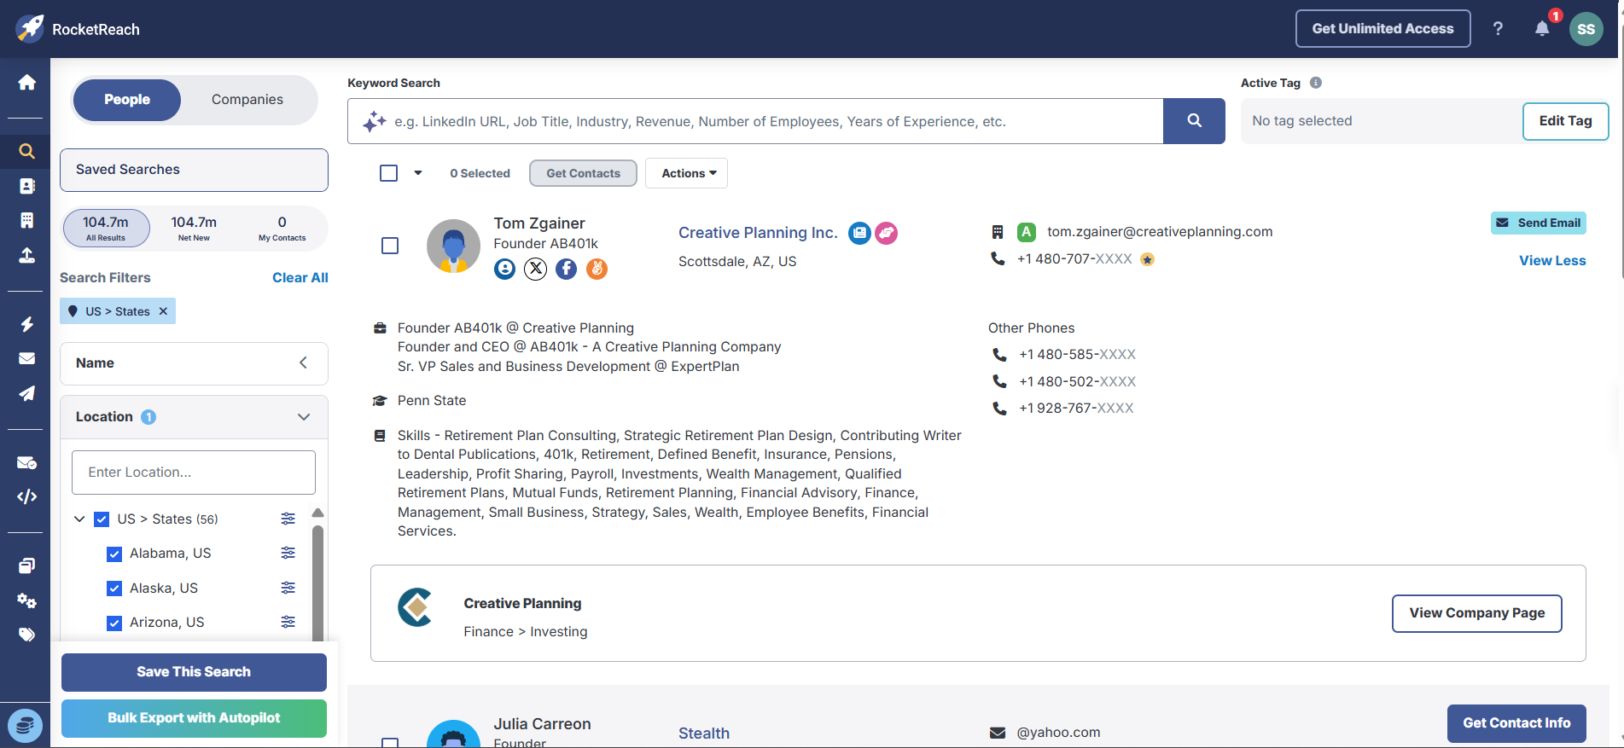Select the Search magnifier sidebar icon

tap(26, 151)
